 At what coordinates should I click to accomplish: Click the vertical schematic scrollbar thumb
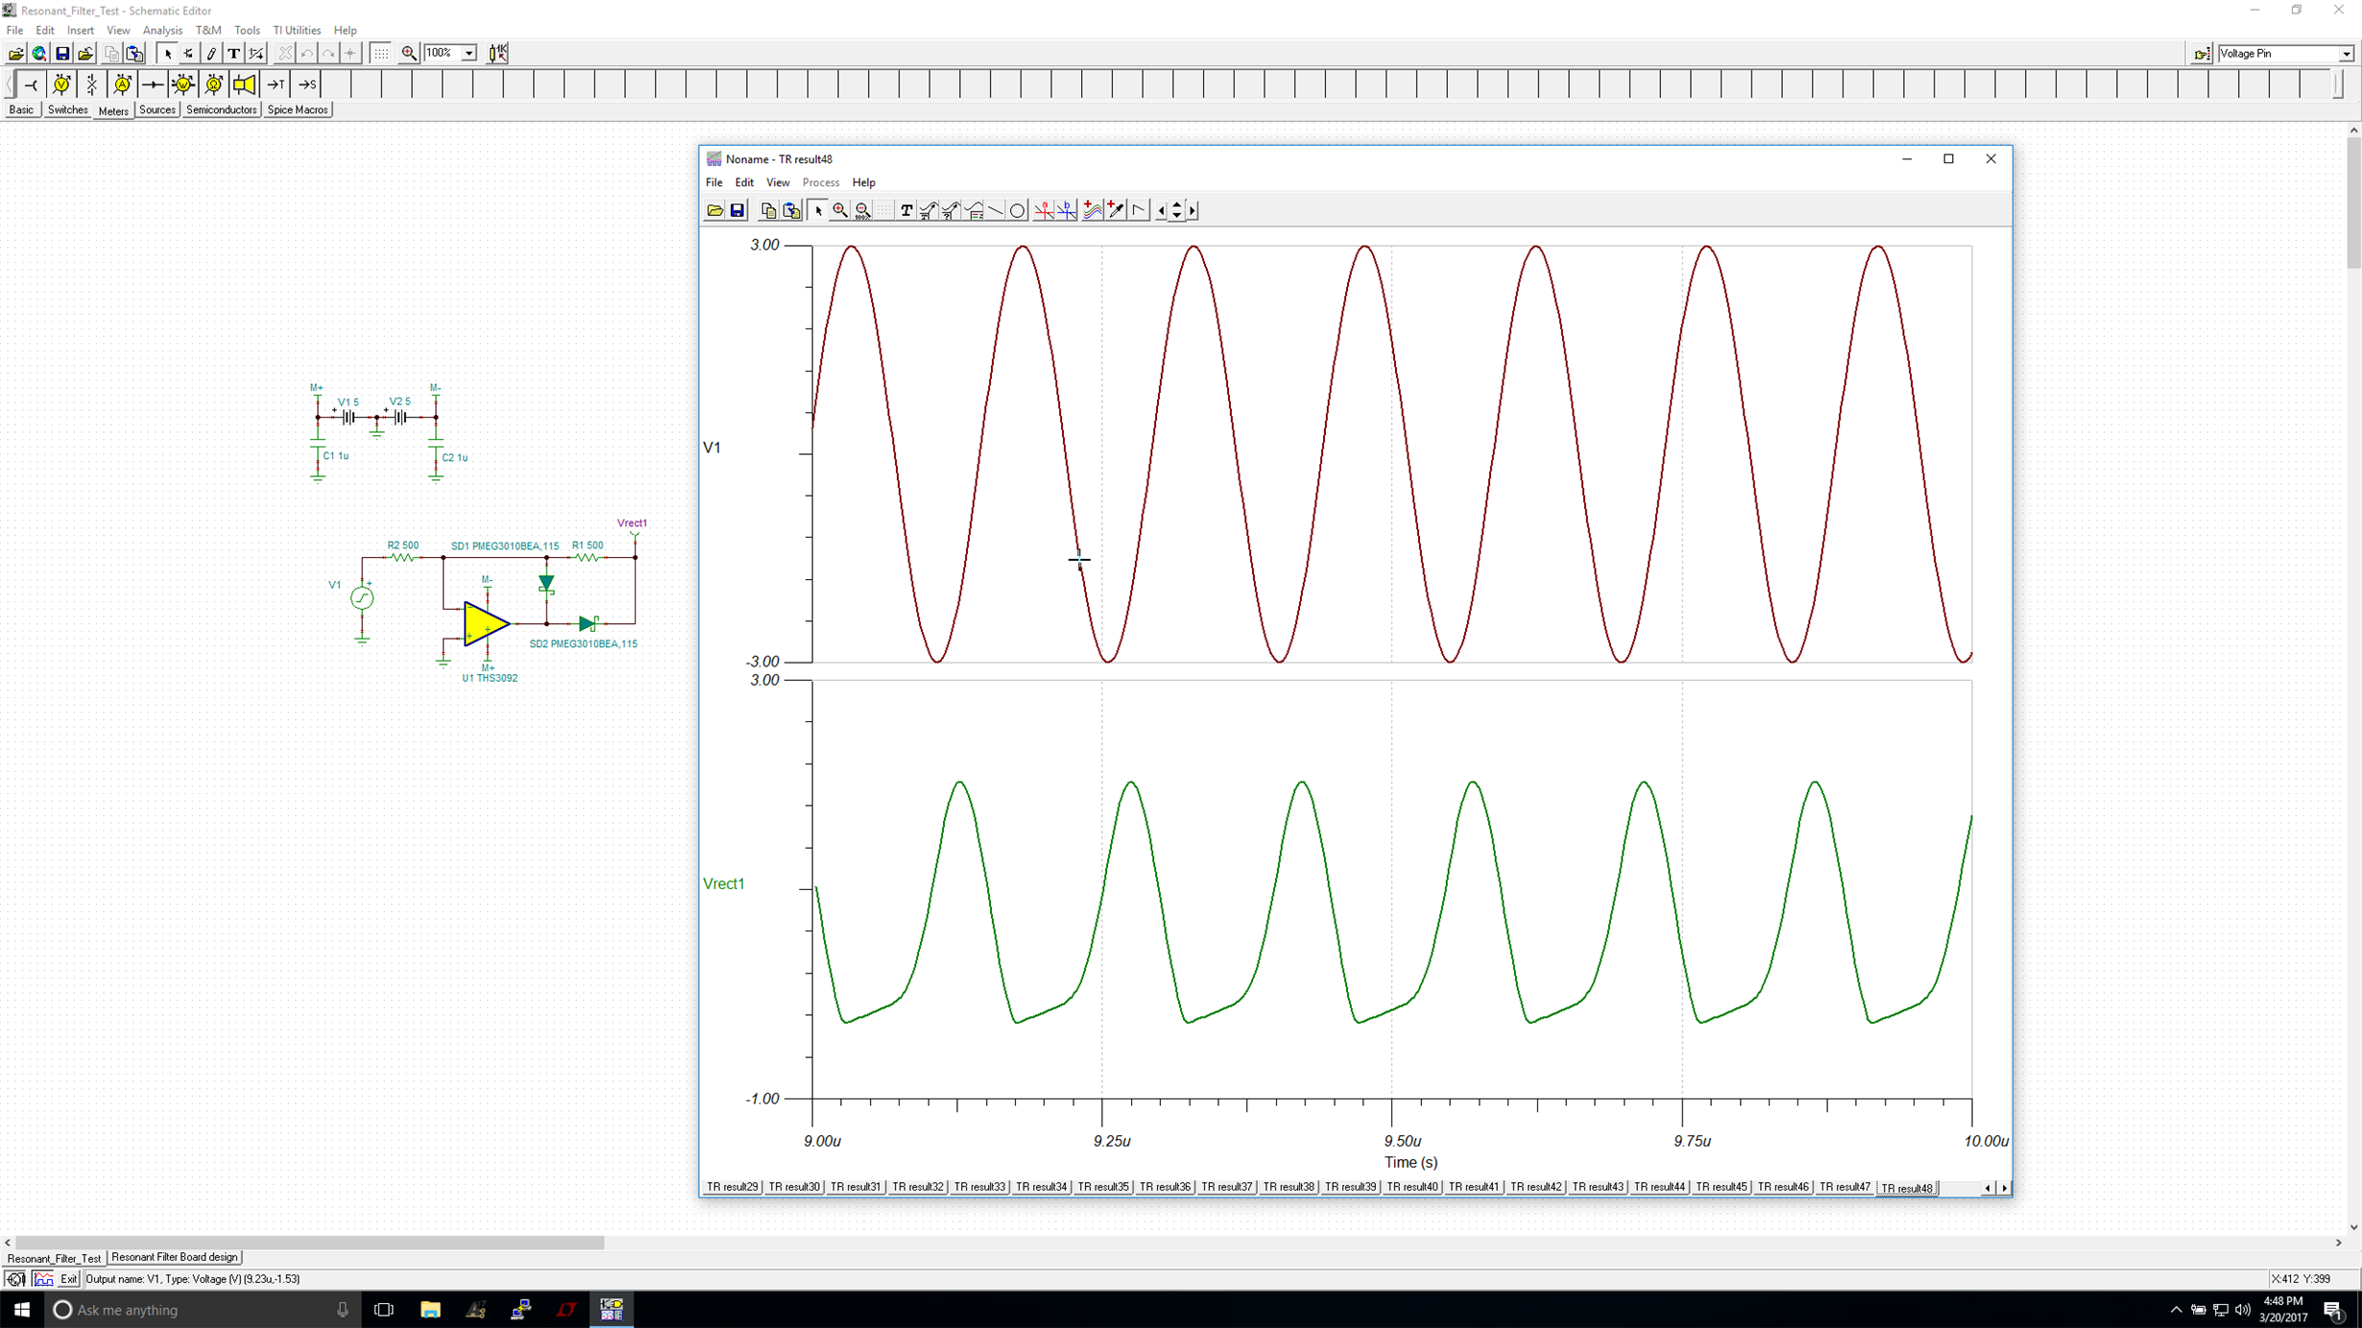[x=2353, y=203]
